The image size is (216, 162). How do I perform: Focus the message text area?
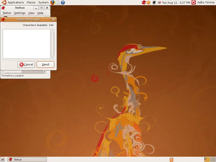26,44
